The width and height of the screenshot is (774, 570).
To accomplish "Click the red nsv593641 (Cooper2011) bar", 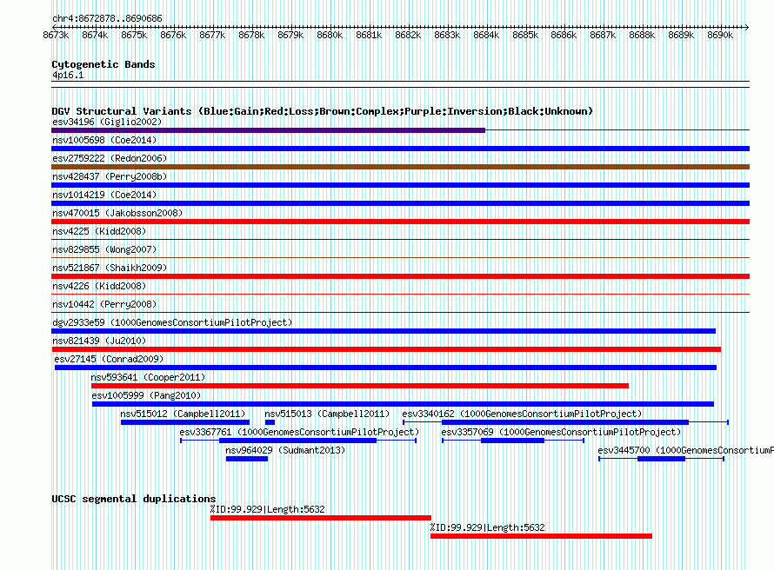I will click(x=360, y=386).
